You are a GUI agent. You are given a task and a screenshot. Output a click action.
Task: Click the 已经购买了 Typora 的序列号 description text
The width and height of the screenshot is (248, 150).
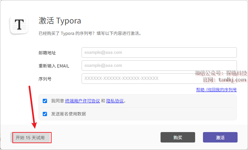90,33
